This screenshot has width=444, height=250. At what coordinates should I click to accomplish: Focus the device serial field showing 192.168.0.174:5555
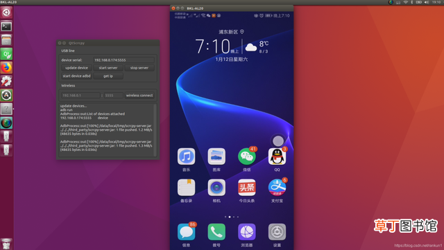[123, 60]
